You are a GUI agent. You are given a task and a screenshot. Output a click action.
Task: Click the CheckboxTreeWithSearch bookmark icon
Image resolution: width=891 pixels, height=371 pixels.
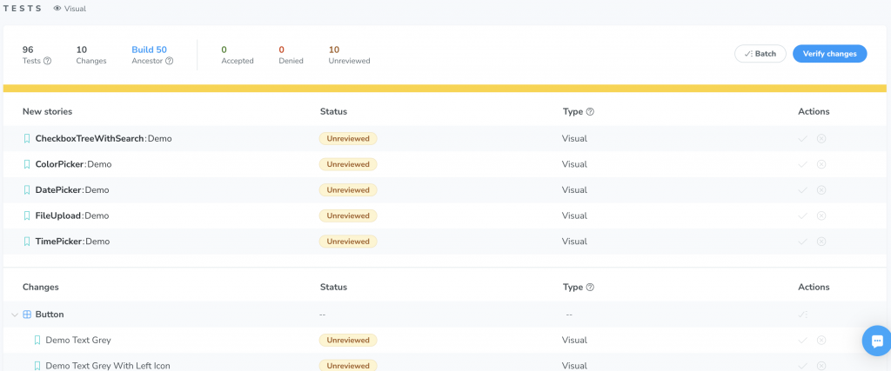click(x=27, y=138)
